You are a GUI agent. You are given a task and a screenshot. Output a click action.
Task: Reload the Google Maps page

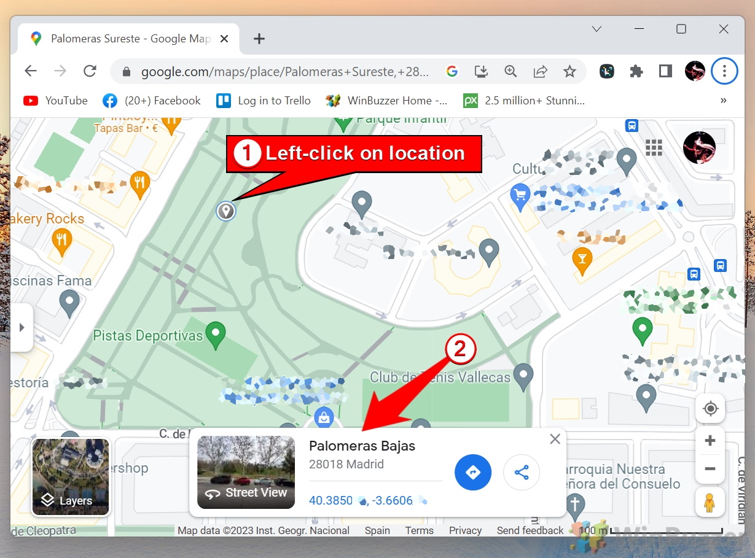(90, 71)
